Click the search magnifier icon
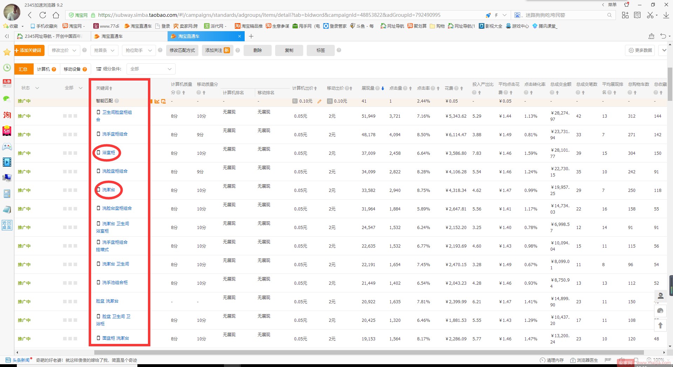Viewport: 673px width, 367px height. click(x=609, y=15)
